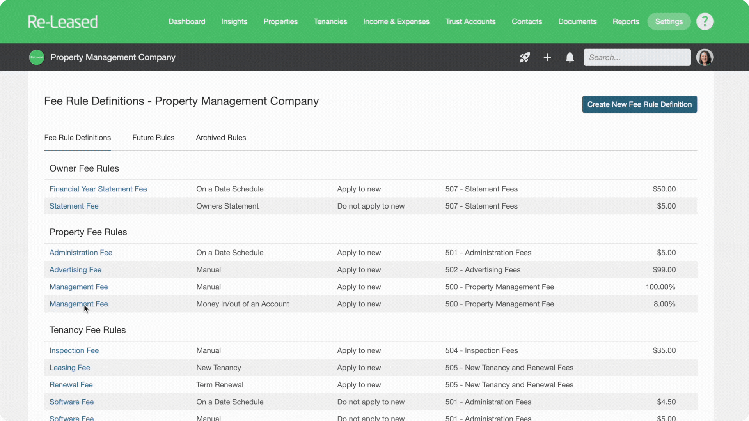Navigate to the Reports menu item
The height and width of the screenshot is (421, 749).
coord(626,21)
